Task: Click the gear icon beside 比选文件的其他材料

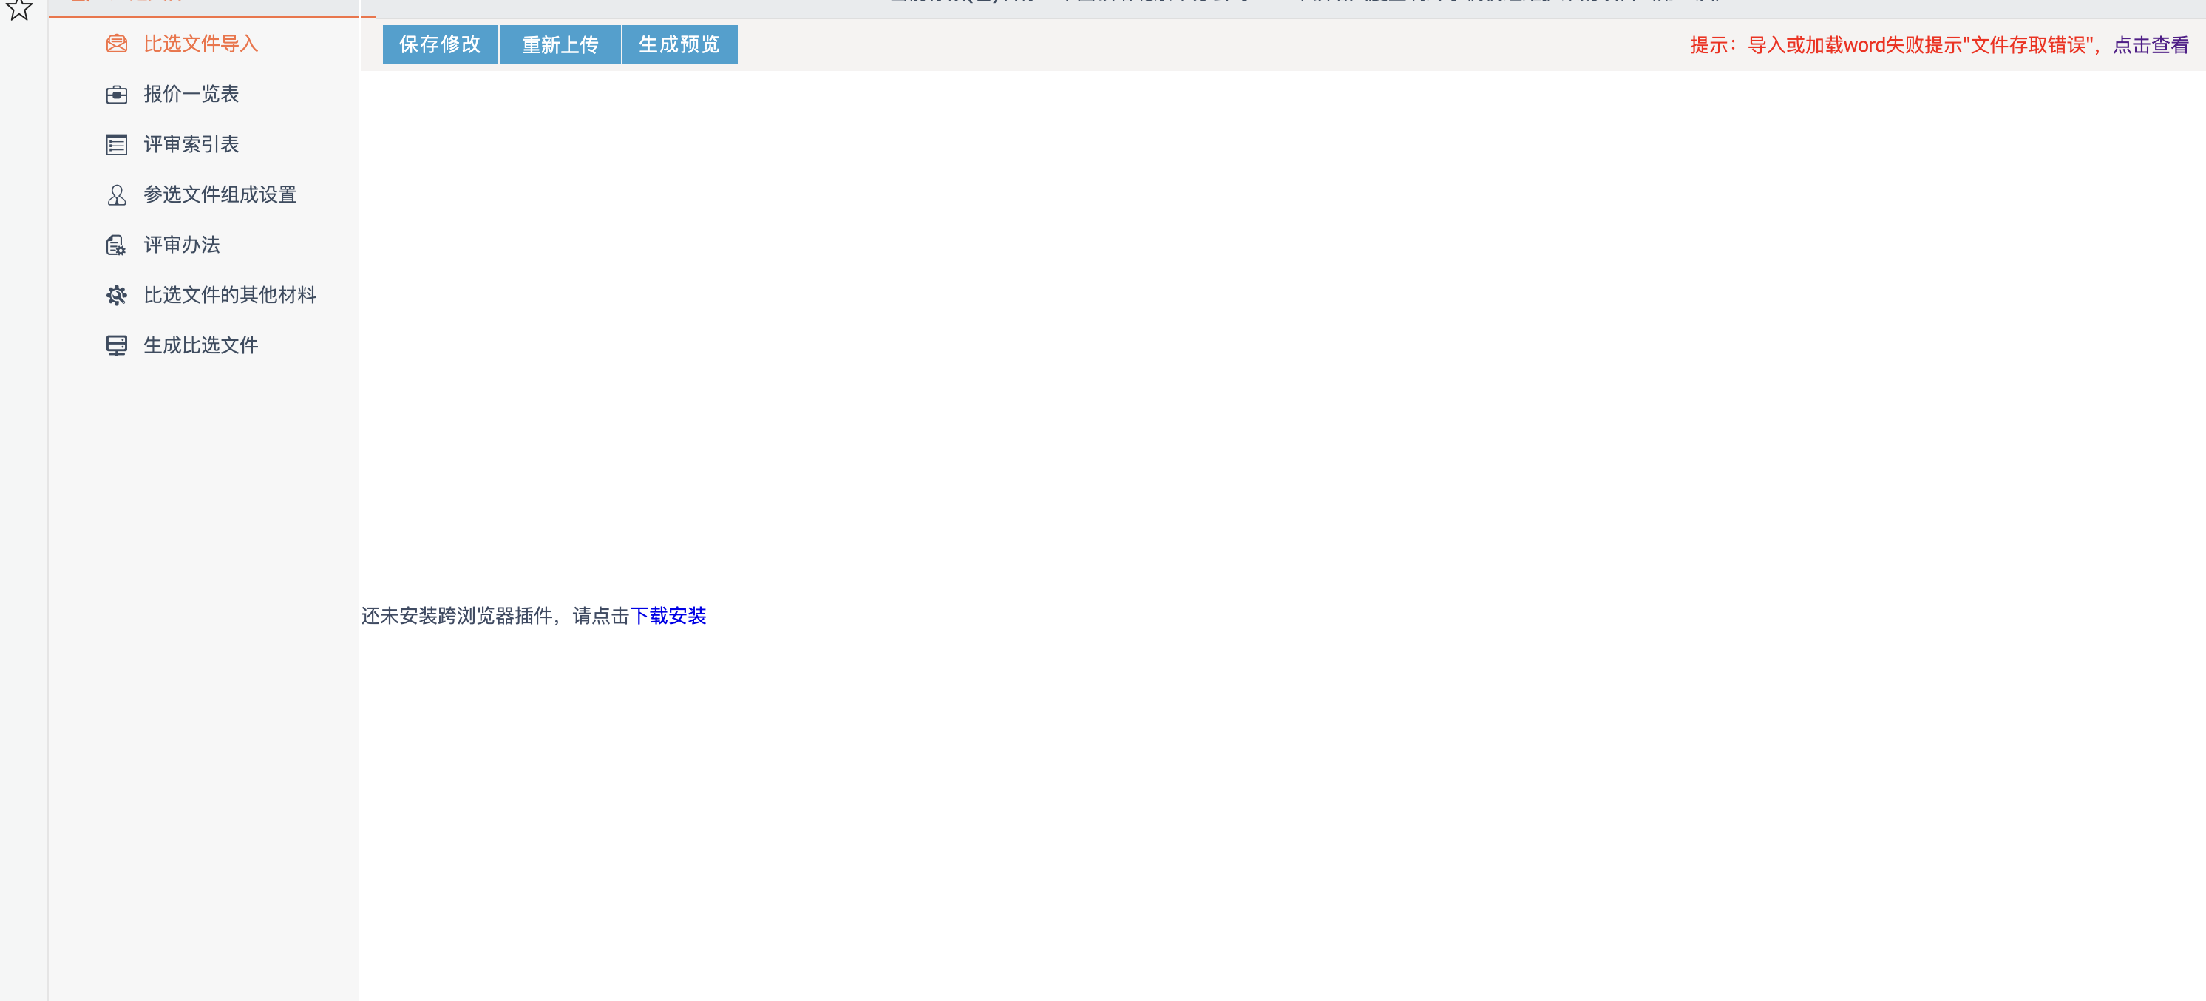Action: (x=117, y=296)
